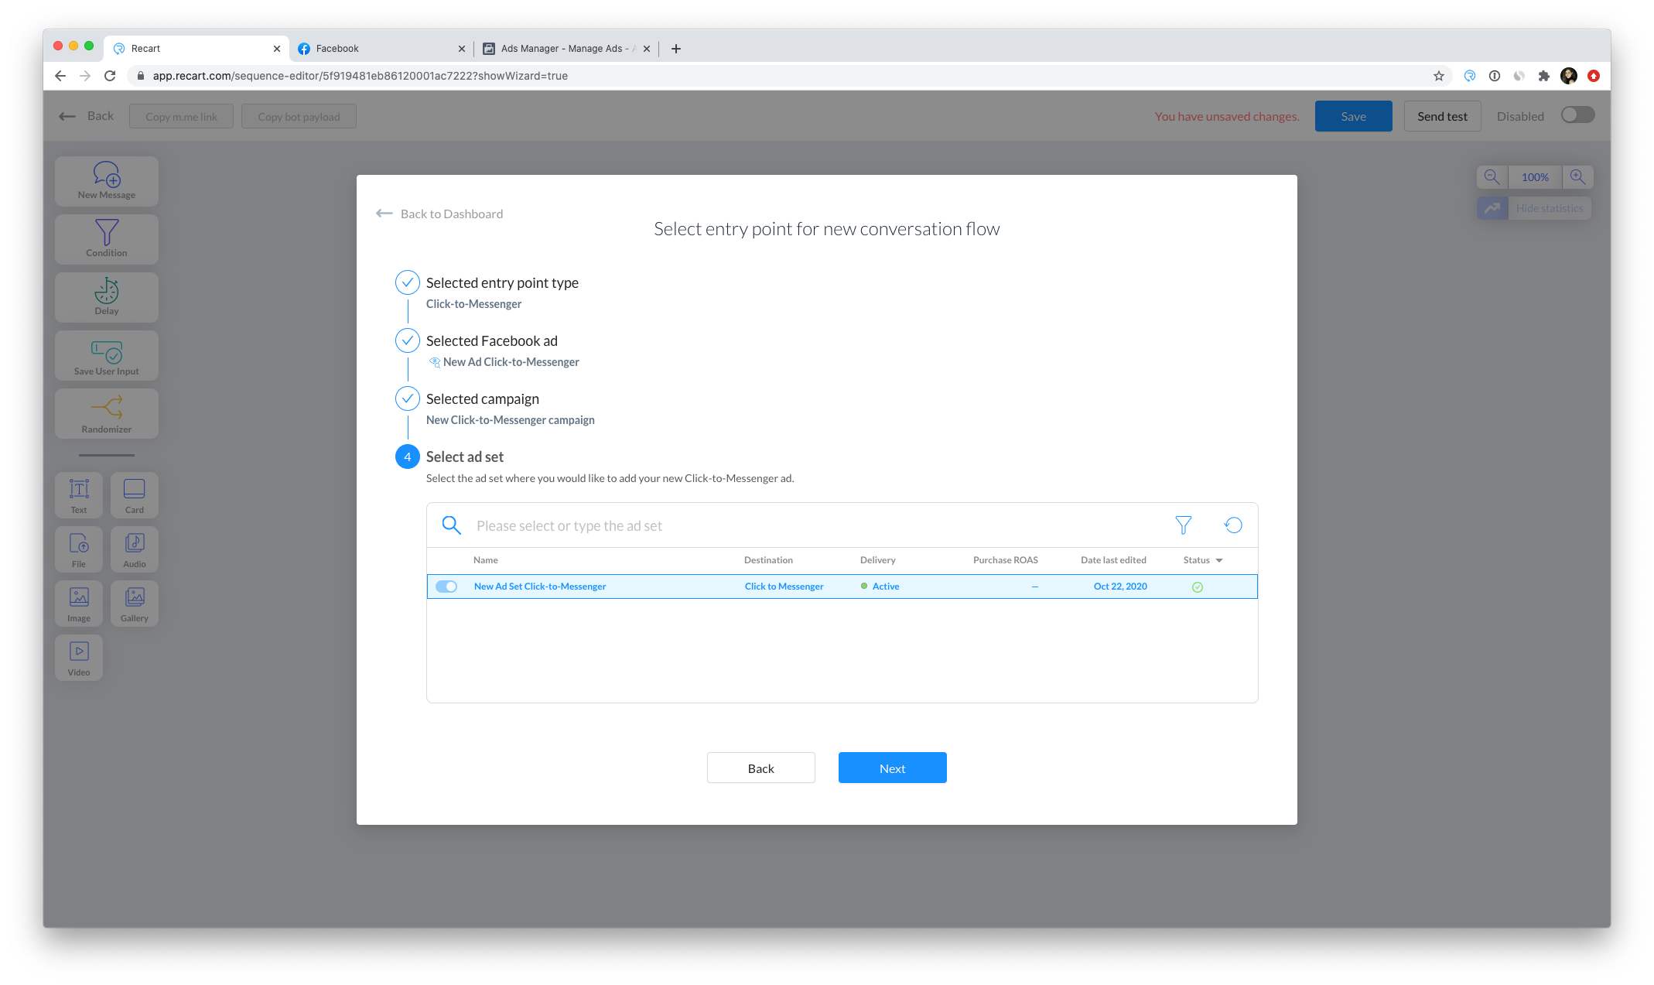Viewport: 1654px width, 985px height.
Task: Zoom out the canvas
Action: click(1492, 177)
